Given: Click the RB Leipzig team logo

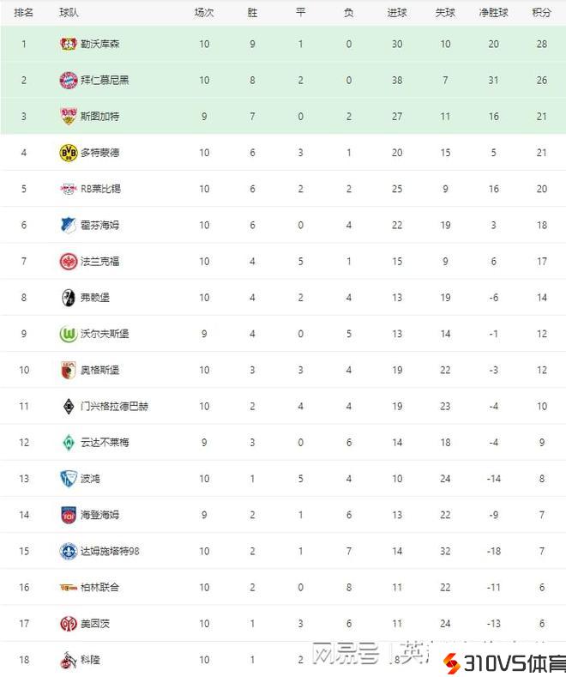Looking at the screenshot, I should (x=69, y=189).
